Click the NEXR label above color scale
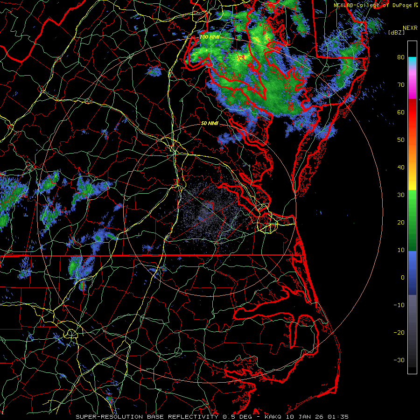Image resolution: width=420 pixels, height=420 pixels. 410,28
